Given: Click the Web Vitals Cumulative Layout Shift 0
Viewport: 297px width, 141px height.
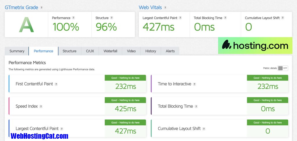Looking at the screenshot, I should tap(249, 27).
